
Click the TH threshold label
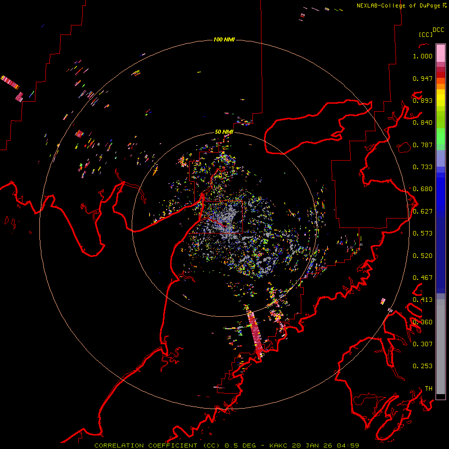(x=429, y=389)
